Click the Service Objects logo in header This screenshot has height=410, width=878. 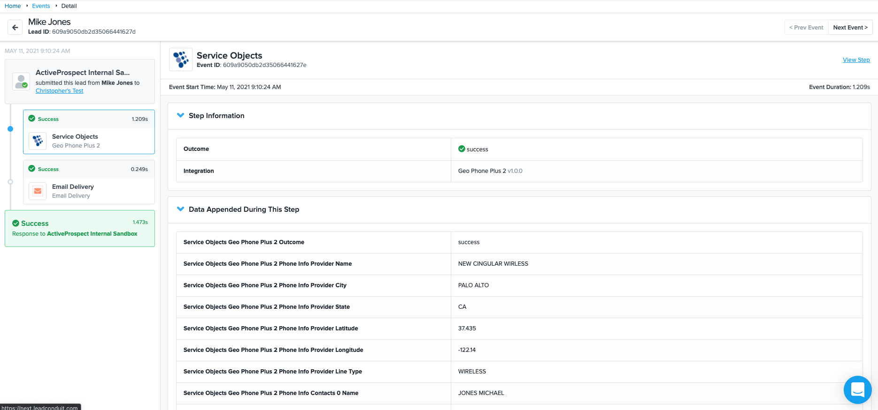(x=181, y=60)
